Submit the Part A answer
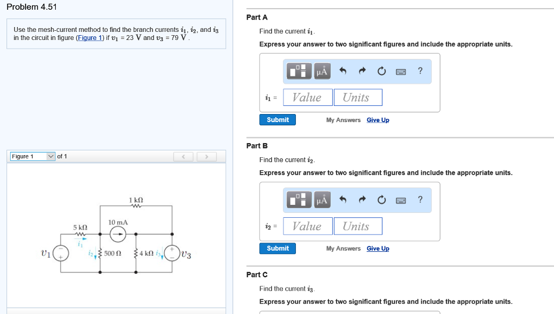Image resolution: width=554 pixels, height=314 pixels. [x=278, y=119]
